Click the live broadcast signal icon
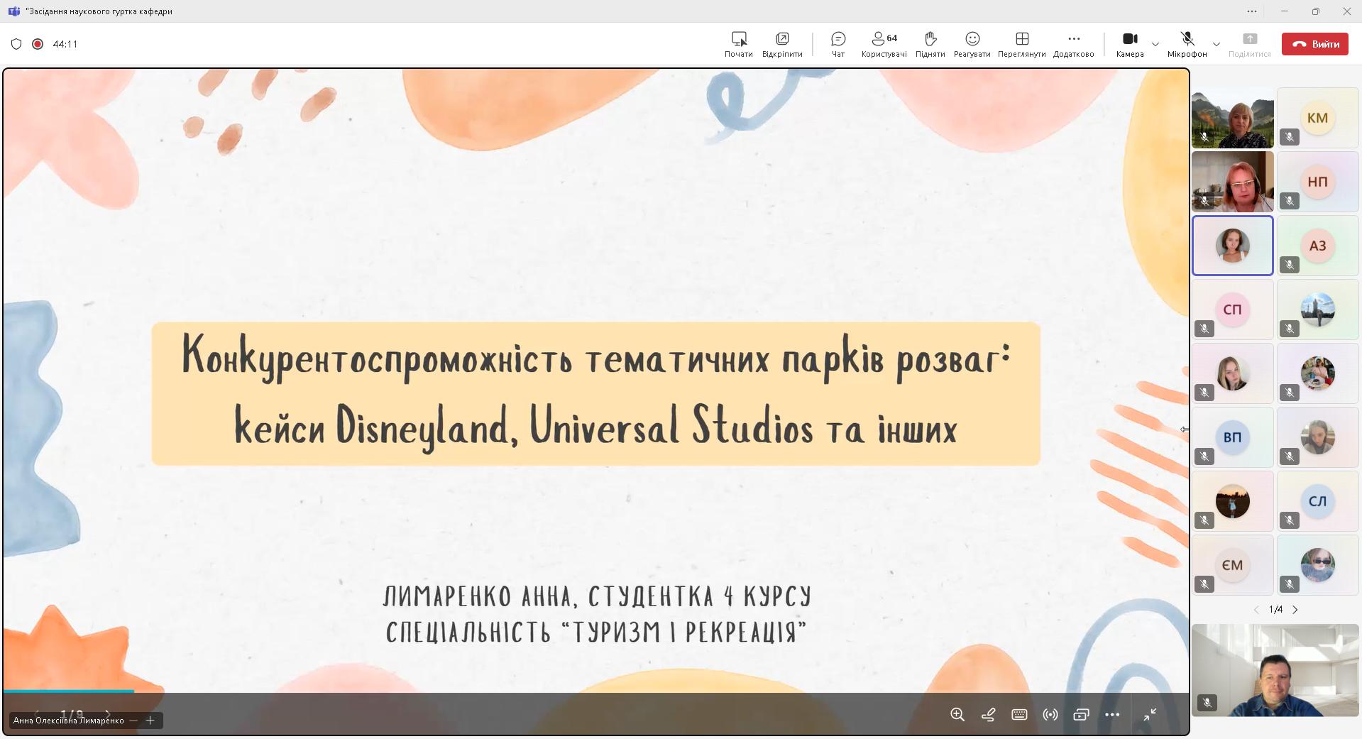The height and width of the screenshot is (739, 1362). 1050,715
